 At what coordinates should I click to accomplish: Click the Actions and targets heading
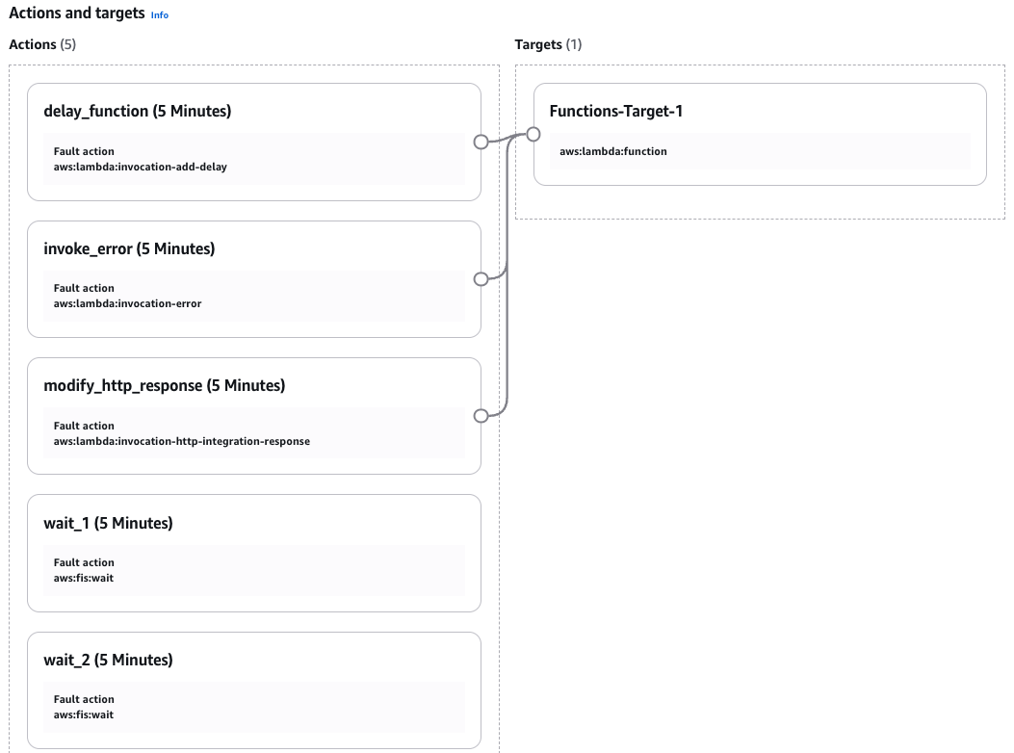coord(76,14)
